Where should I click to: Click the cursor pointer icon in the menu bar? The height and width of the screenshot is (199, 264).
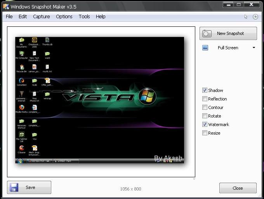246,16
